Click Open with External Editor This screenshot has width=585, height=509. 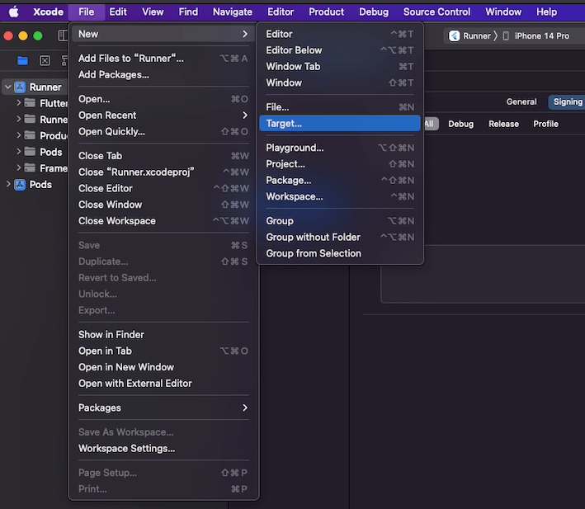pos(163,384)
